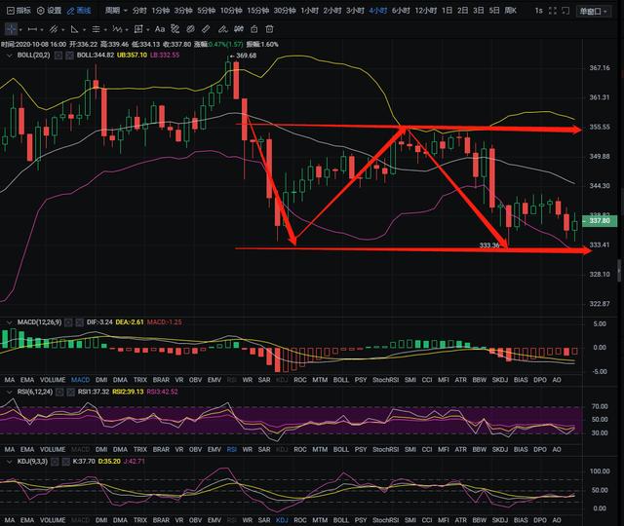Delete drawings with the trash can icon

pyautogui.click(x=269, y=29)
